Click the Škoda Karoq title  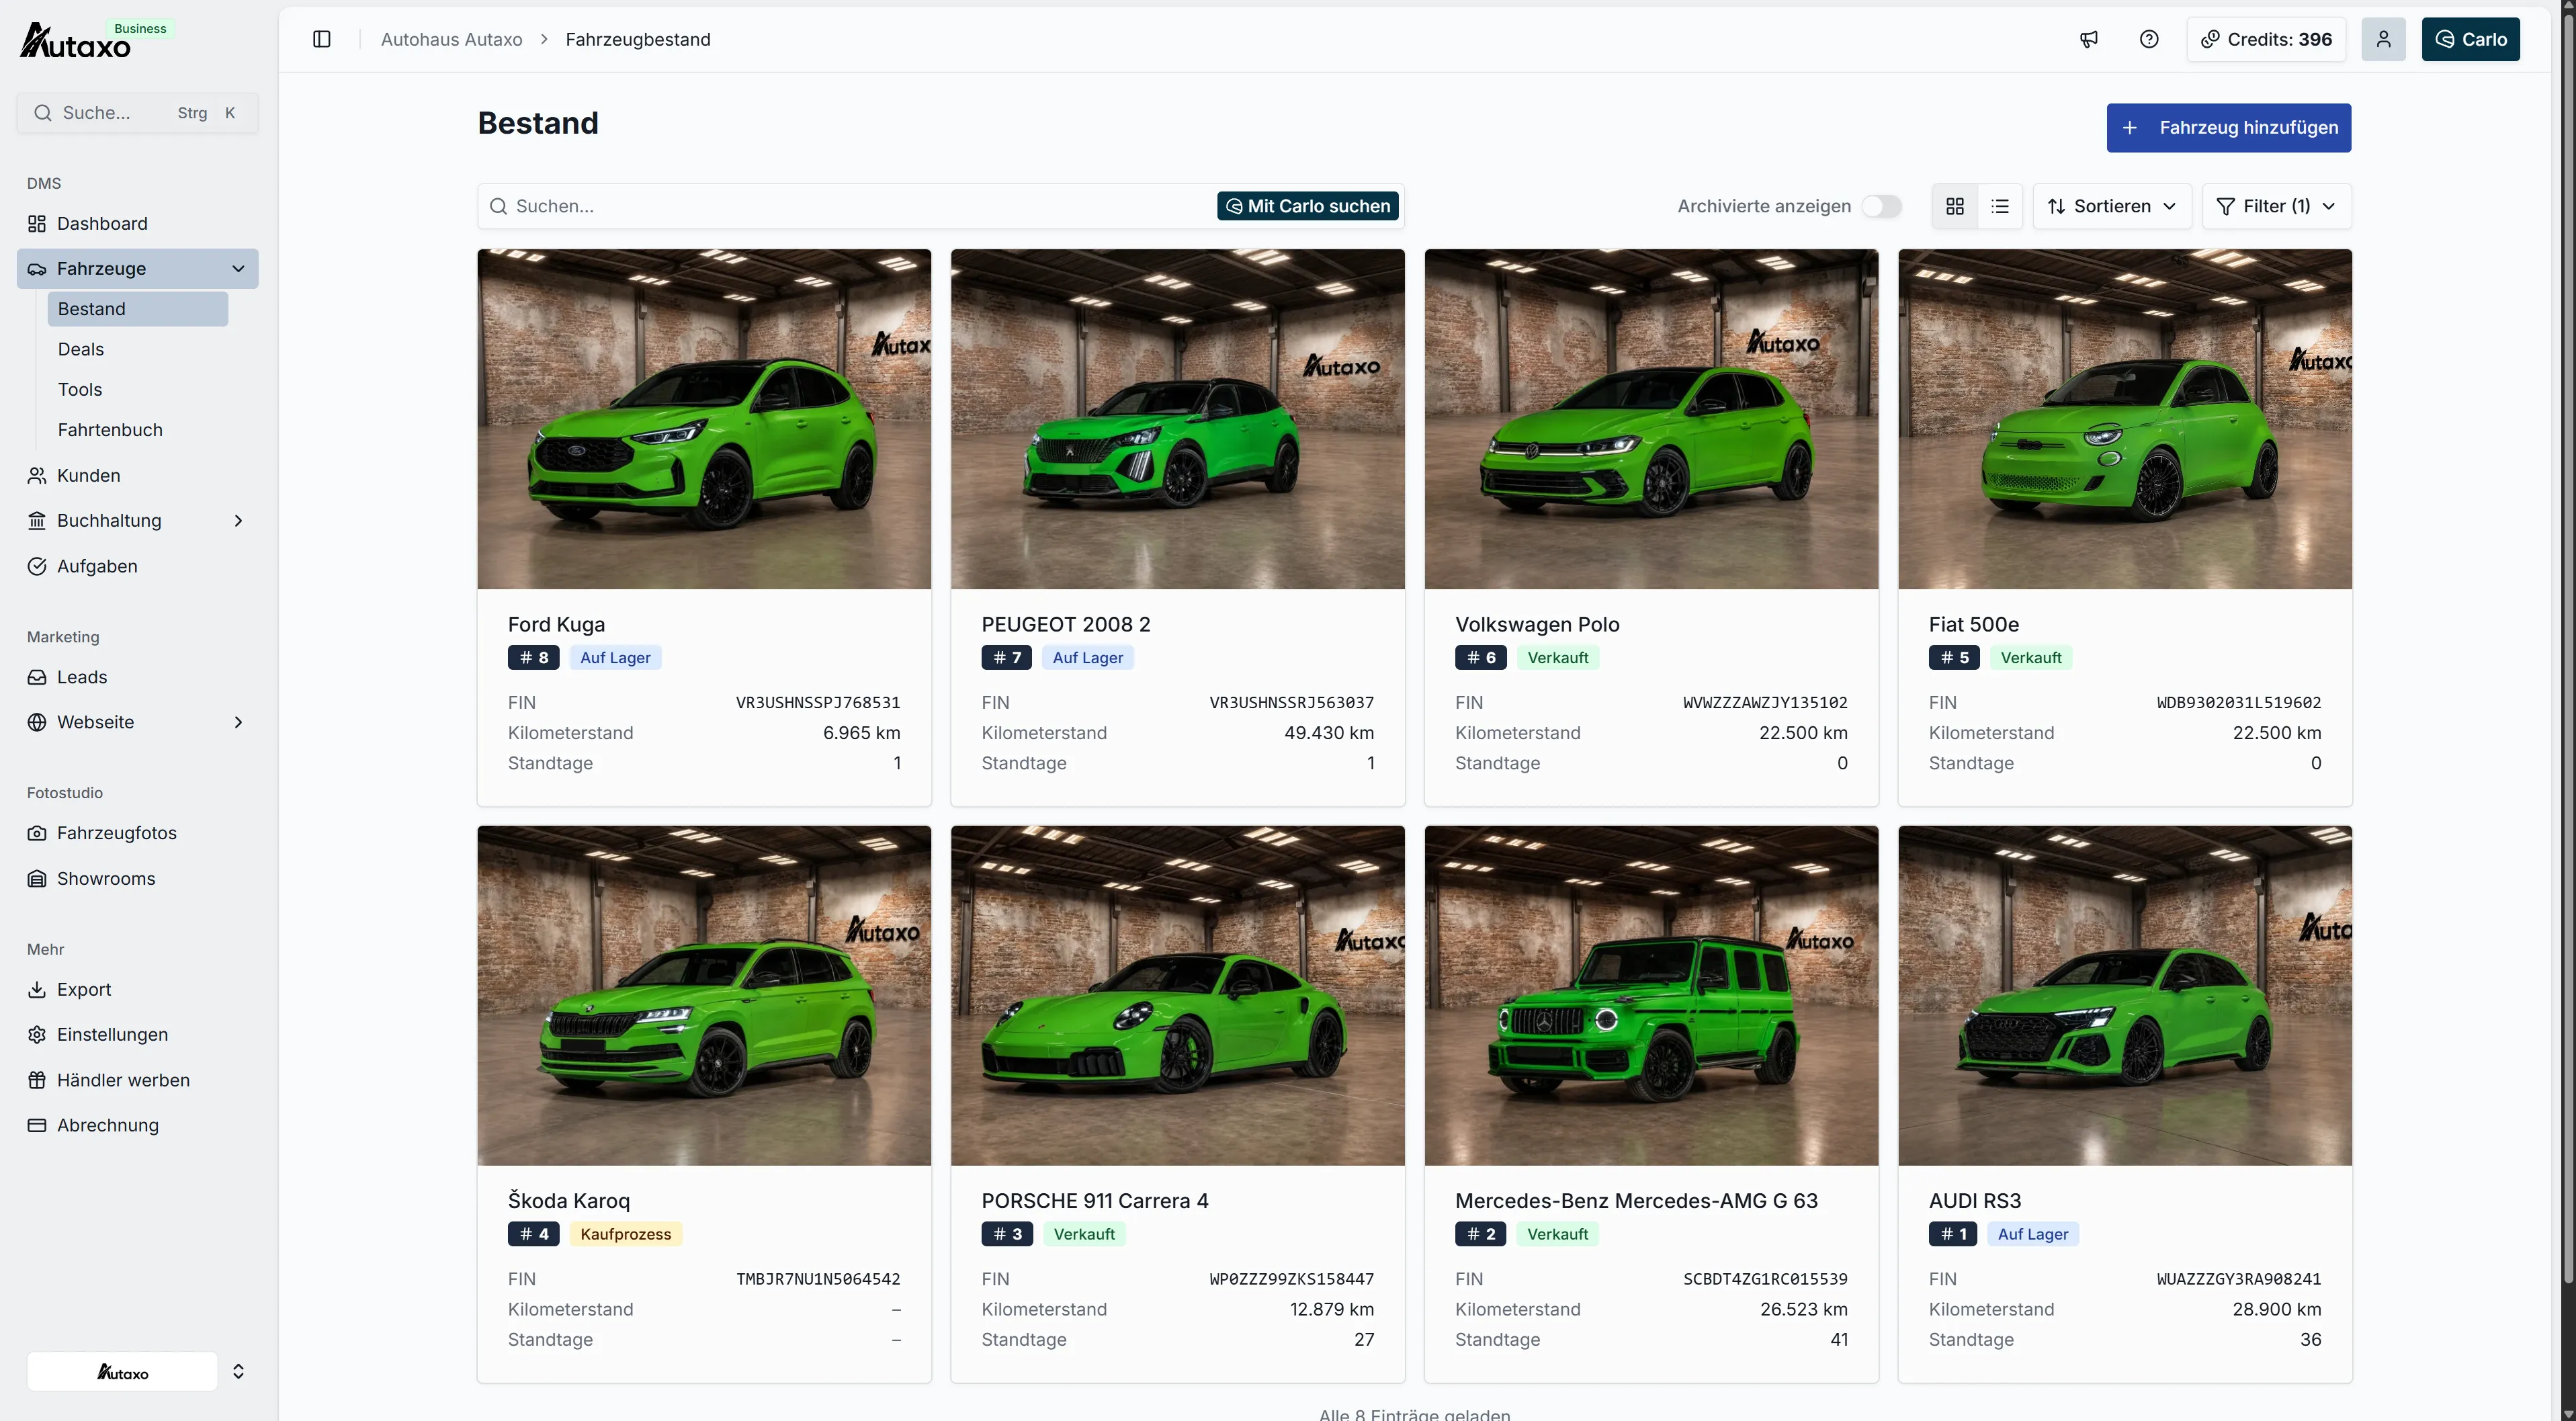tap(569, 1200)
